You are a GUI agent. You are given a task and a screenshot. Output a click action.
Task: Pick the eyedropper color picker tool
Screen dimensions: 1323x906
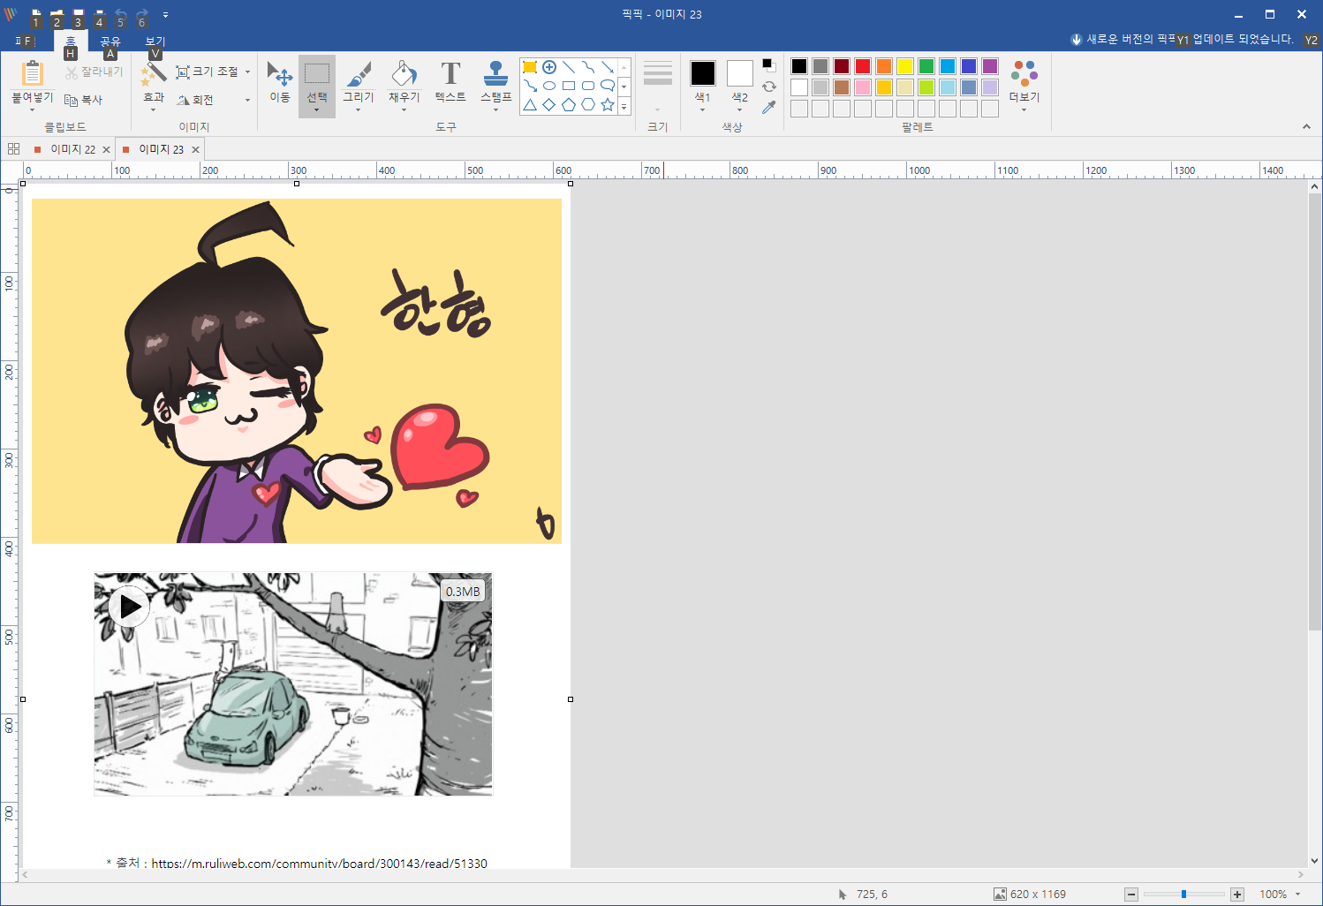point(769,108)
